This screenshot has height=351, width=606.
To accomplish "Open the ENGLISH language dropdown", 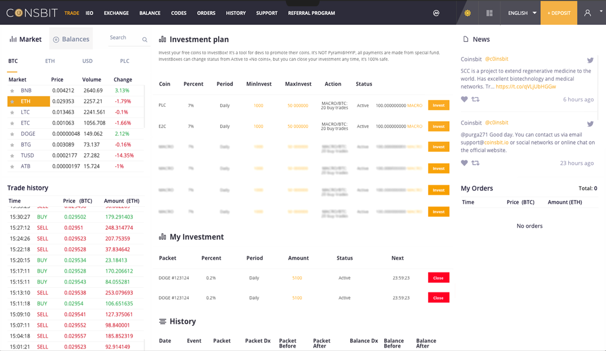I will 522,13.
